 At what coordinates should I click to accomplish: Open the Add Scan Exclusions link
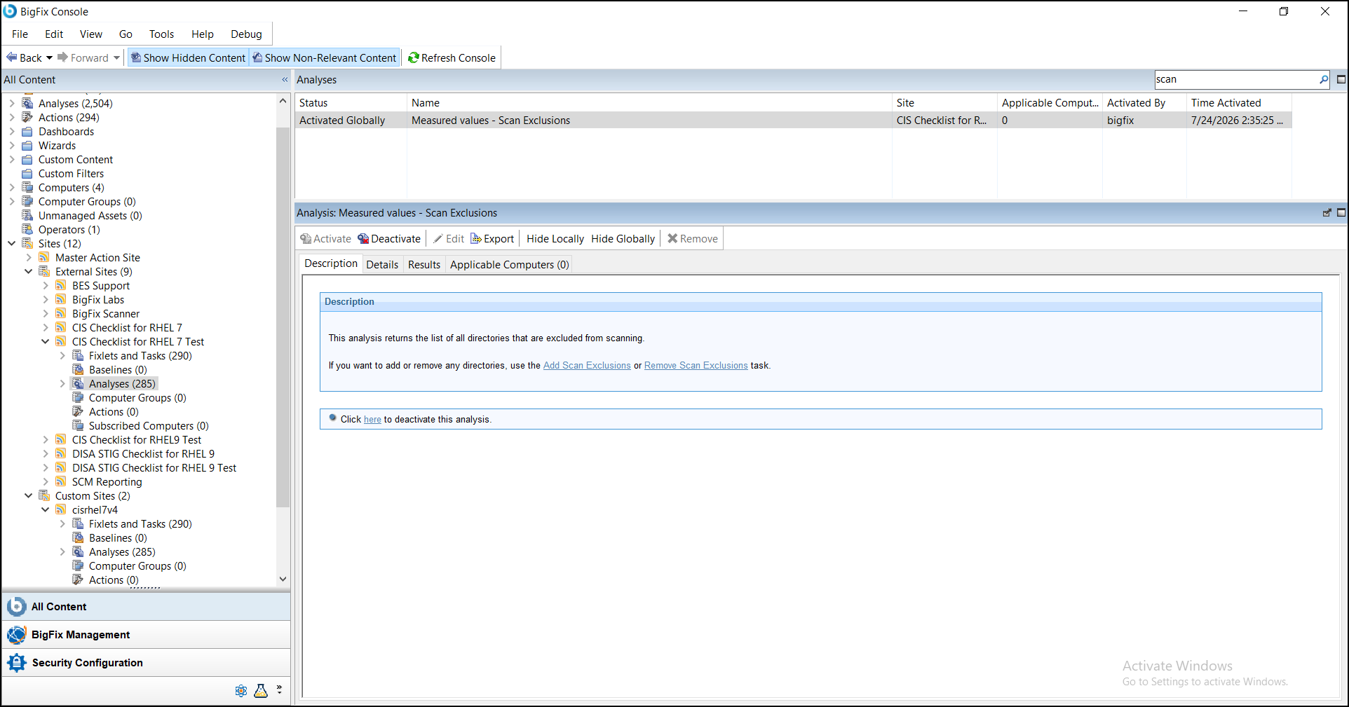coord(587,366)
